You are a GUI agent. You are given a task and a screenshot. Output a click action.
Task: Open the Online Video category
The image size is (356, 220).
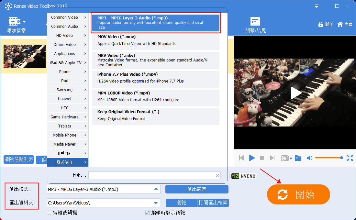coord(68,45)
